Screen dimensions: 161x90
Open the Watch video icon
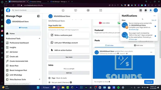(x=75, y=10)
